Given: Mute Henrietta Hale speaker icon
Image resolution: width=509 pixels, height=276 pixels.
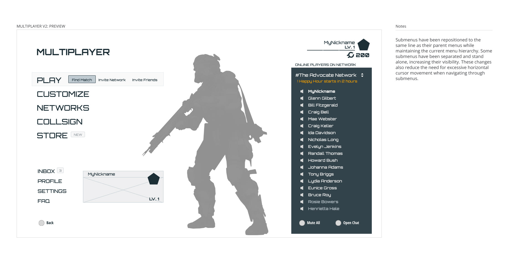Looking at the screenshot, I should point(302,209).
